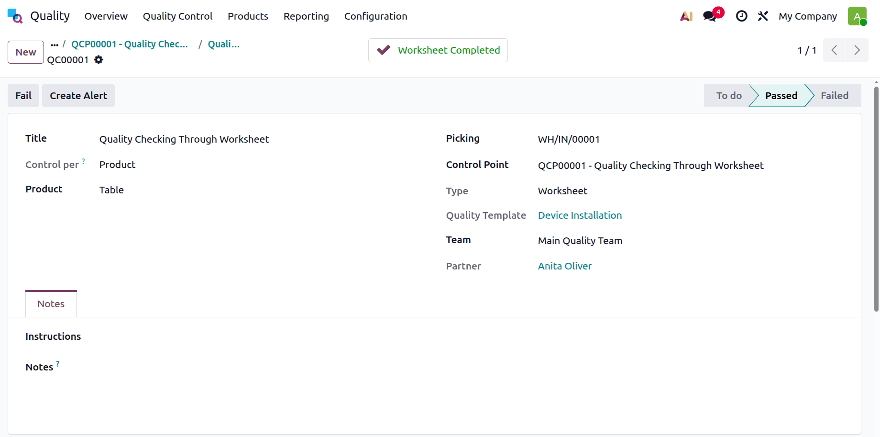Click the QC00001 record name

pyautogui.click(x=68, y=60)
